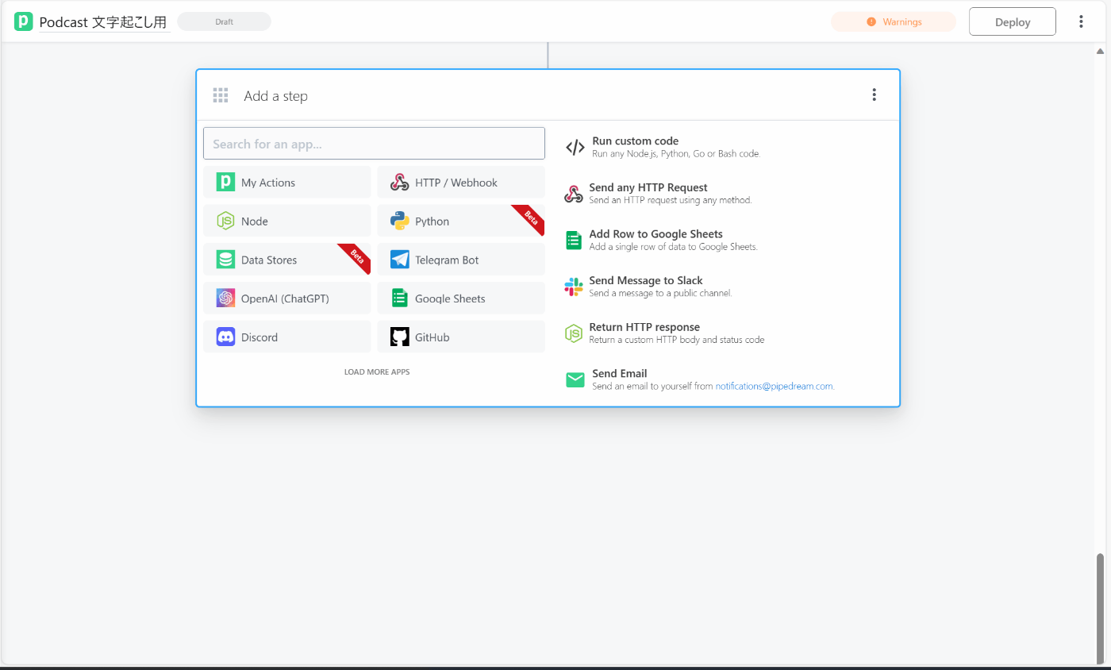Click the Python logo icon
Screen dimensions: 1111x670
(x=399, y=221)
